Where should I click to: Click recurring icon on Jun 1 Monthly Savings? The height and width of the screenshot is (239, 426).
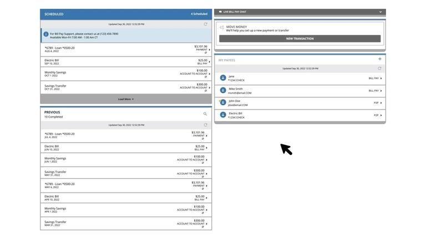click(202, 163)
